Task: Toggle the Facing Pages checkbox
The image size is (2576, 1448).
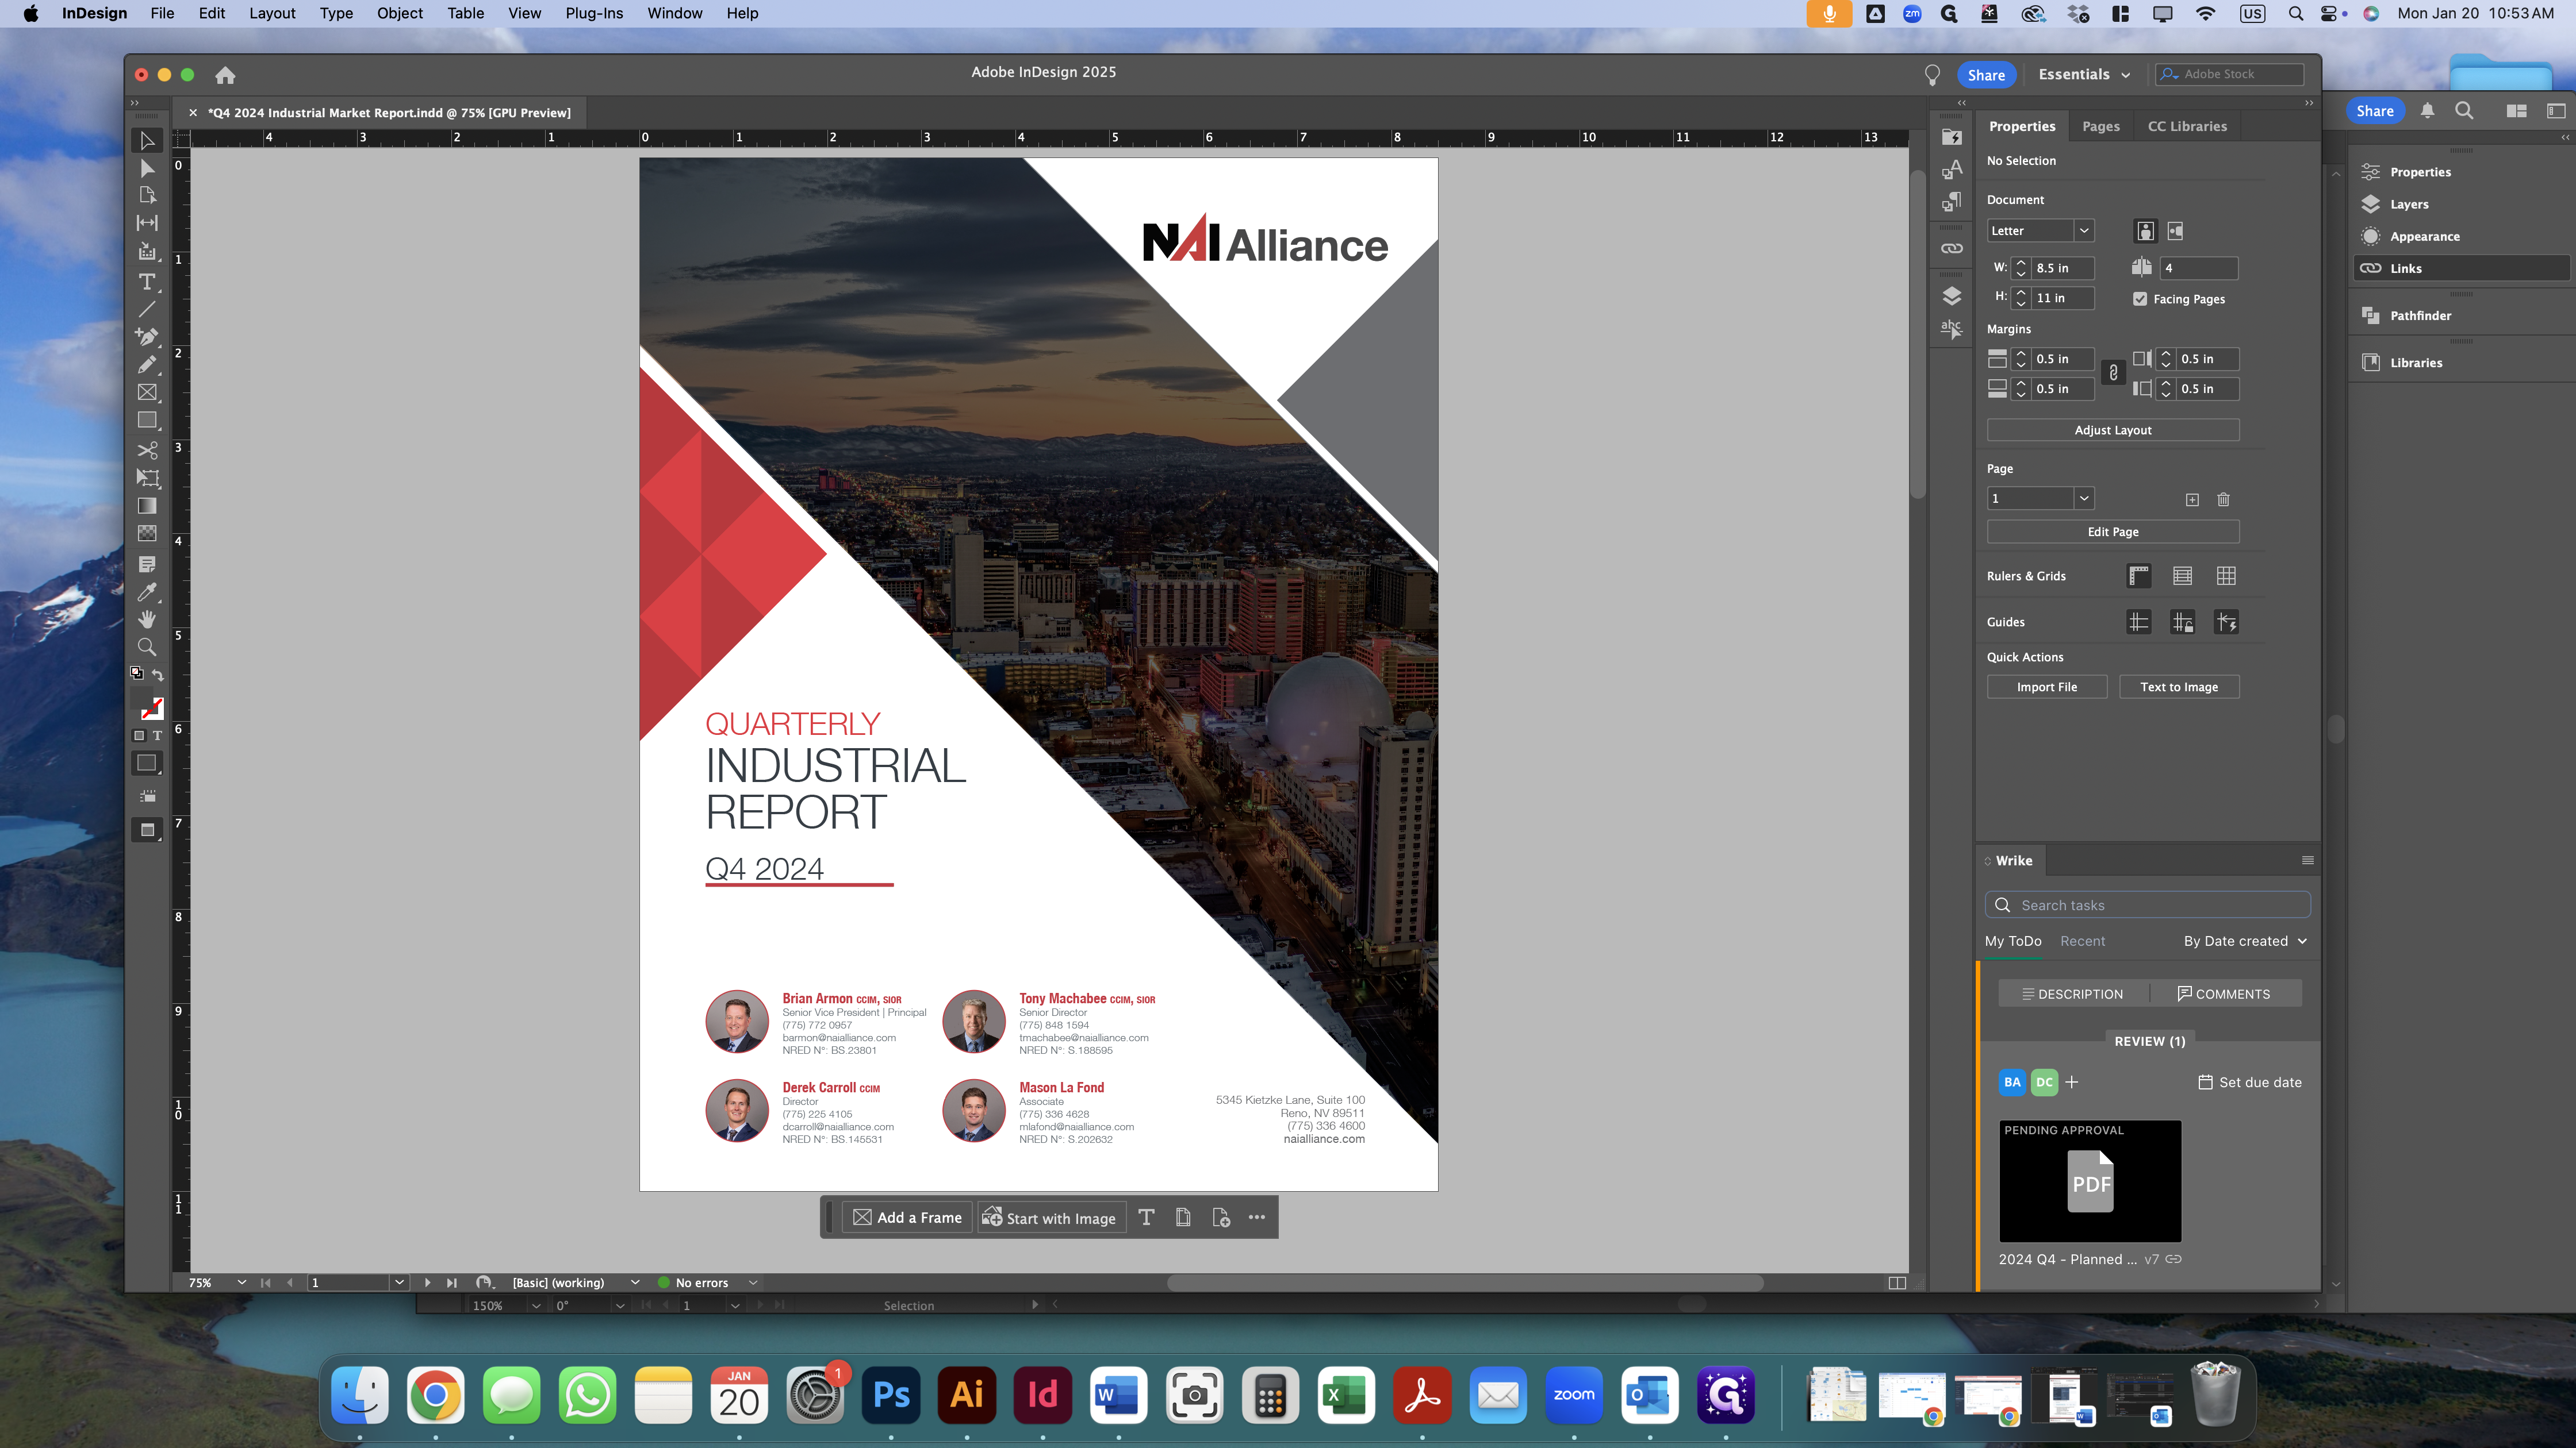Action: [2140, 299]
